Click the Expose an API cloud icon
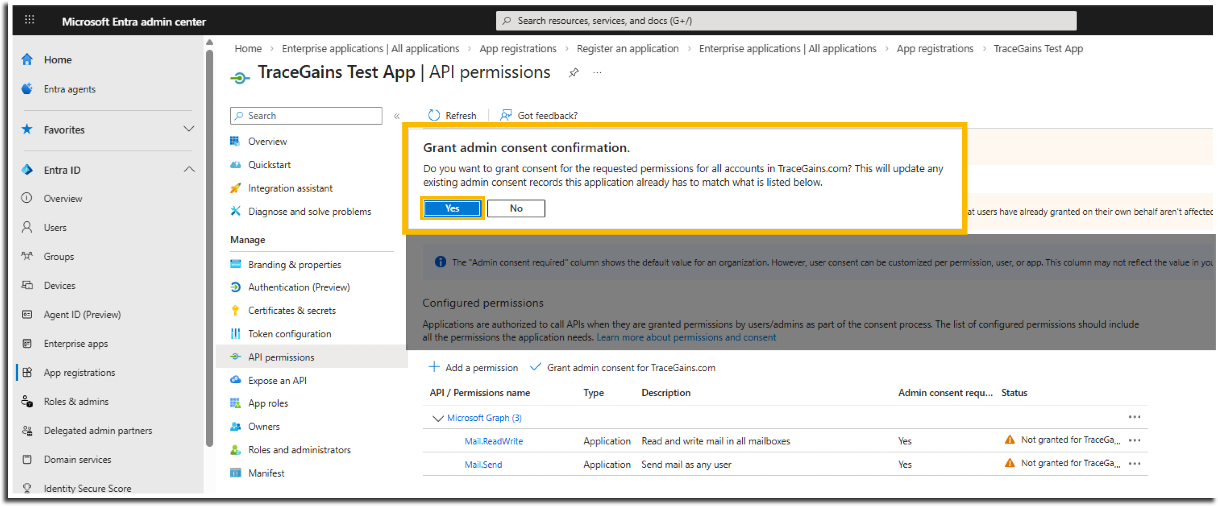 236,380
